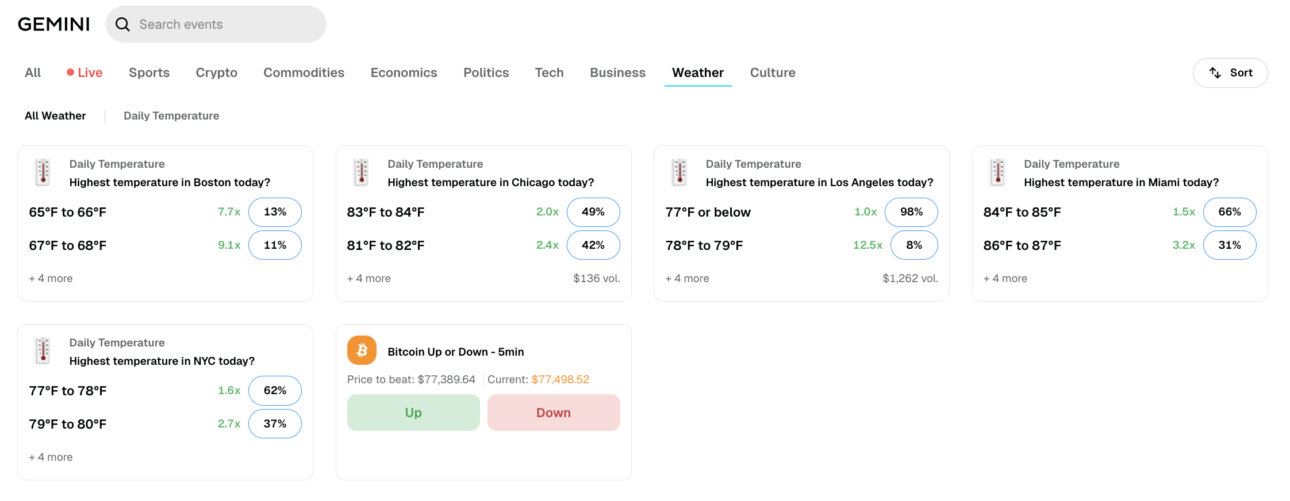Select Boston 11% odds button

(x=275, y=245)
